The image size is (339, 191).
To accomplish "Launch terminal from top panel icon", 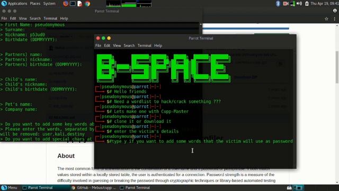I will 73,4.
